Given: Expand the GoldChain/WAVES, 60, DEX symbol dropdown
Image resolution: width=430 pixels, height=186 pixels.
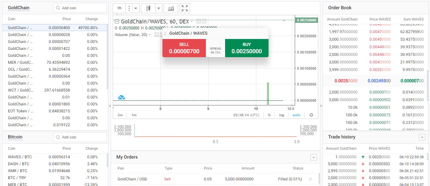Looking at the screenshot, I should (x=192, y=22).
